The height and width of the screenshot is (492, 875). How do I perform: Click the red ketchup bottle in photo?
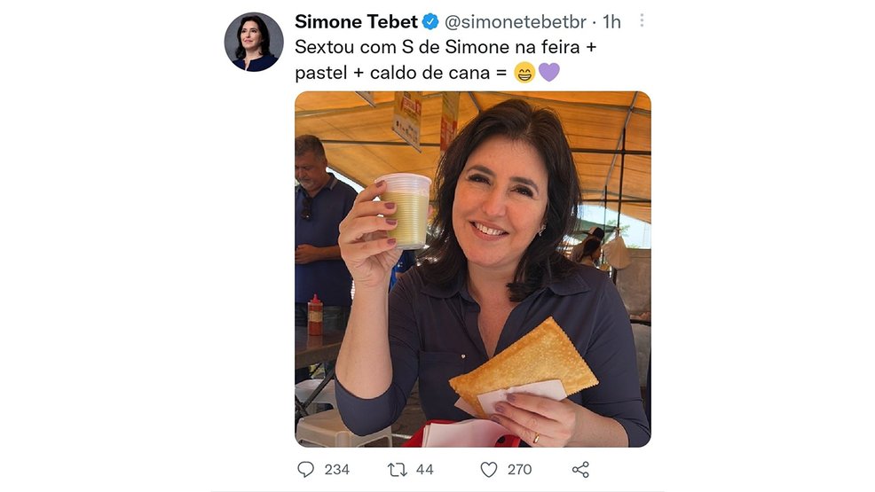[315, 316]
